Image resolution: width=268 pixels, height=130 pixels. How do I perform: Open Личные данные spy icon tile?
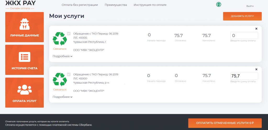tap(24, 27)
